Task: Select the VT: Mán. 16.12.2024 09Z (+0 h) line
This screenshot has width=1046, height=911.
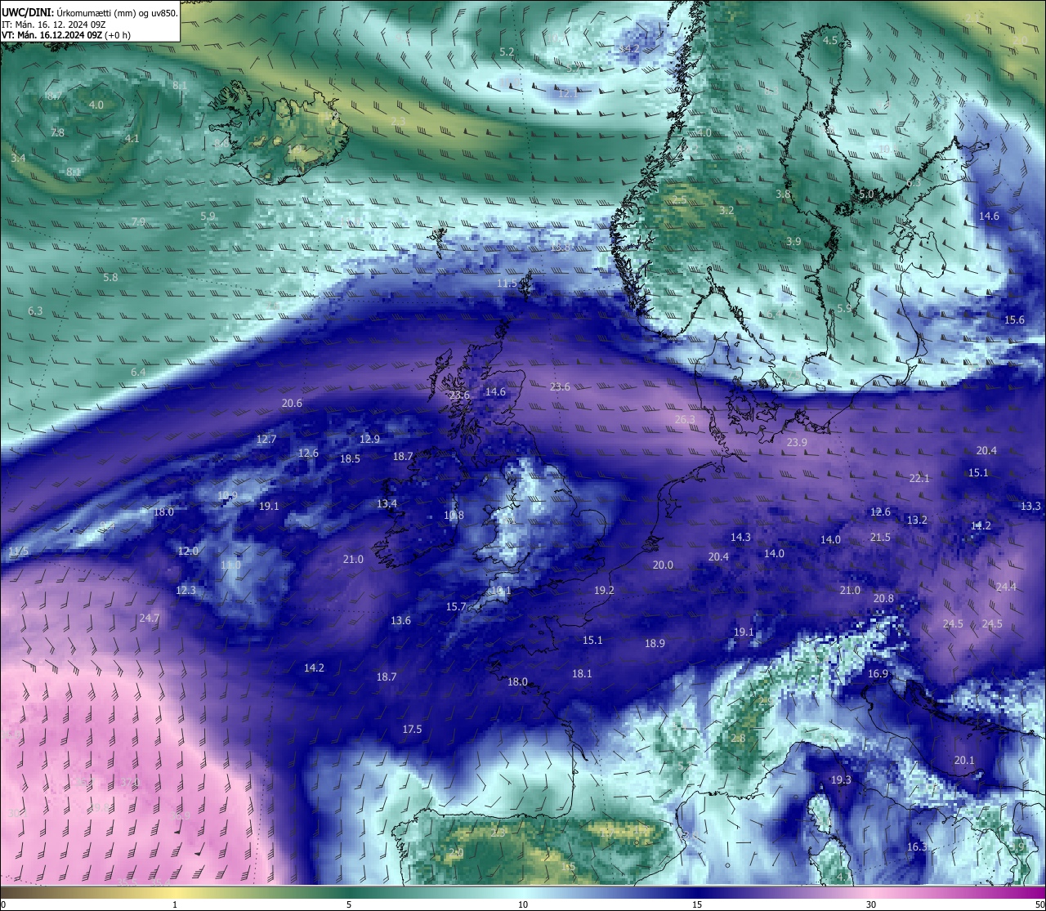Action: pyautogui.click(x=66, y=35)
